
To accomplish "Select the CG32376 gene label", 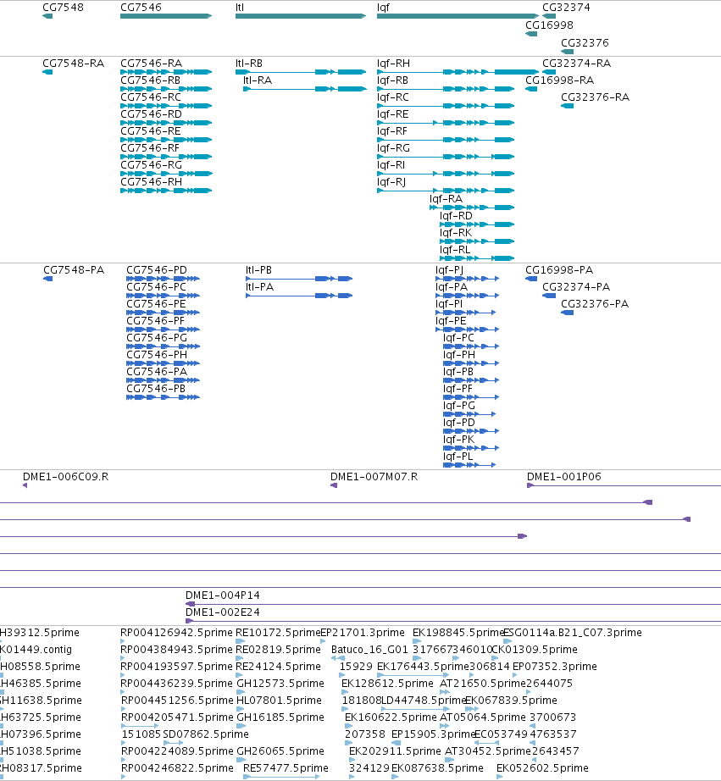I will [585, 43].
